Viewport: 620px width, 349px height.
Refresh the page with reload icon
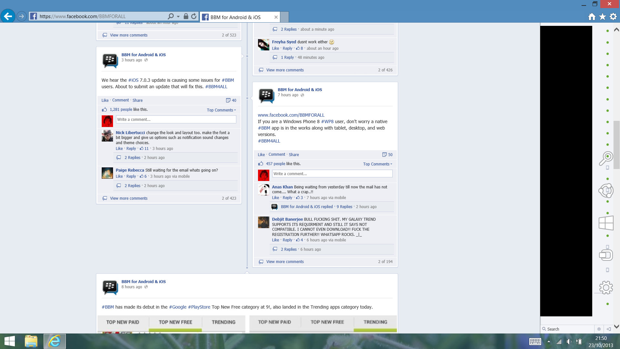[x=194, y=16]
